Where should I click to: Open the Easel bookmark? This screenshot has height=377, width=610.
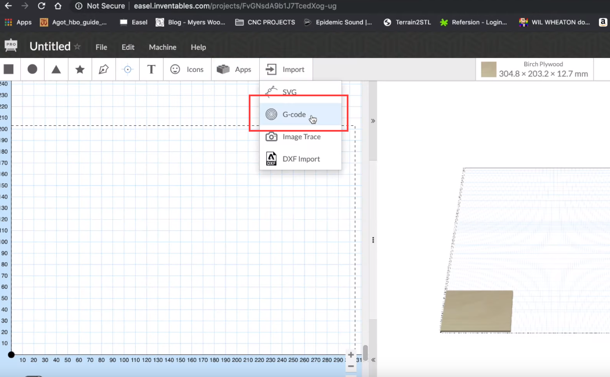(x=133, y=22)
